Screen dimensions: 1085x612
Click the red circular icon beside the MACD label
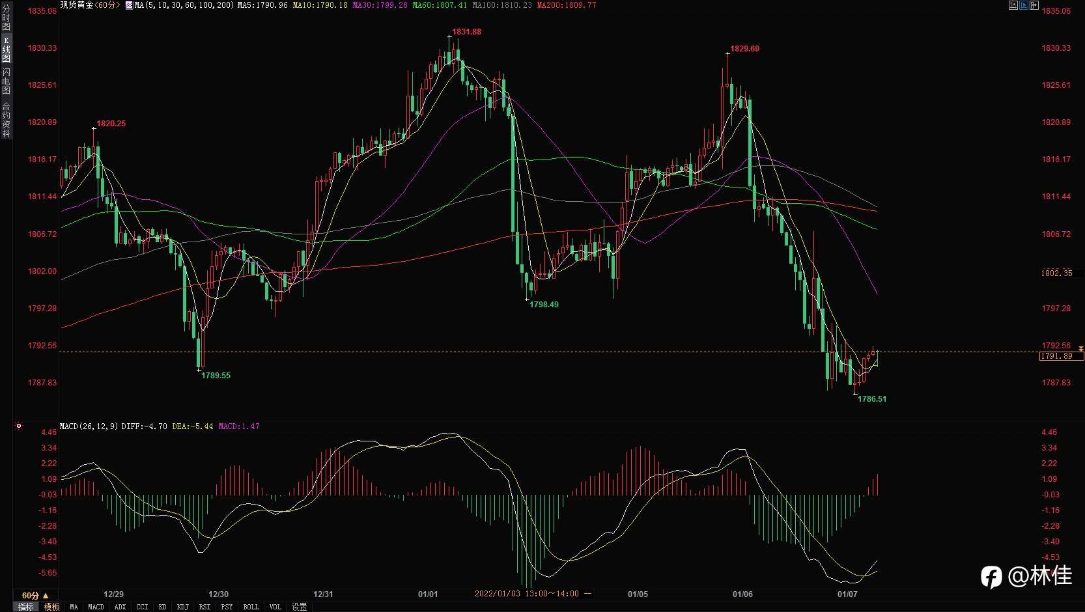click(x=19, y=426)
